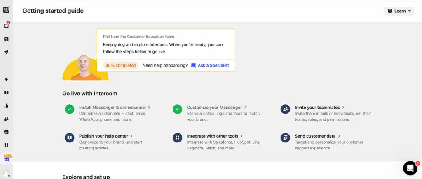The height and width of the screenshot is (179, 422).
Task: Click the user avatar in the sidebar
Action: [6, 174]
